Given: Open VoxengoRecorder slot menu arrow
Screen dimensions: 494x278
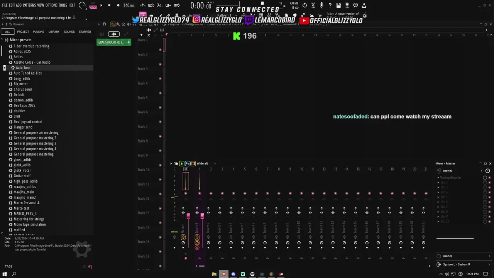Looking at the screenshot, I should (x=438, y=178).
